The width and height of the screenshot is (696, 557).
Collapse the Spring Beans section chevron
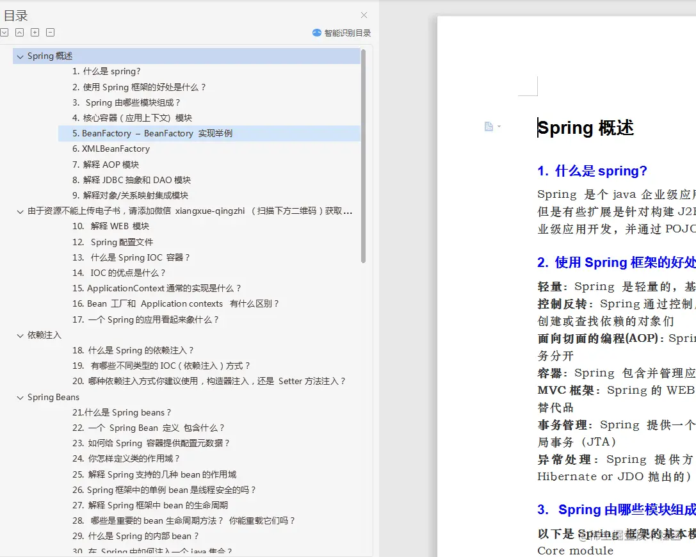coord(20,398)
